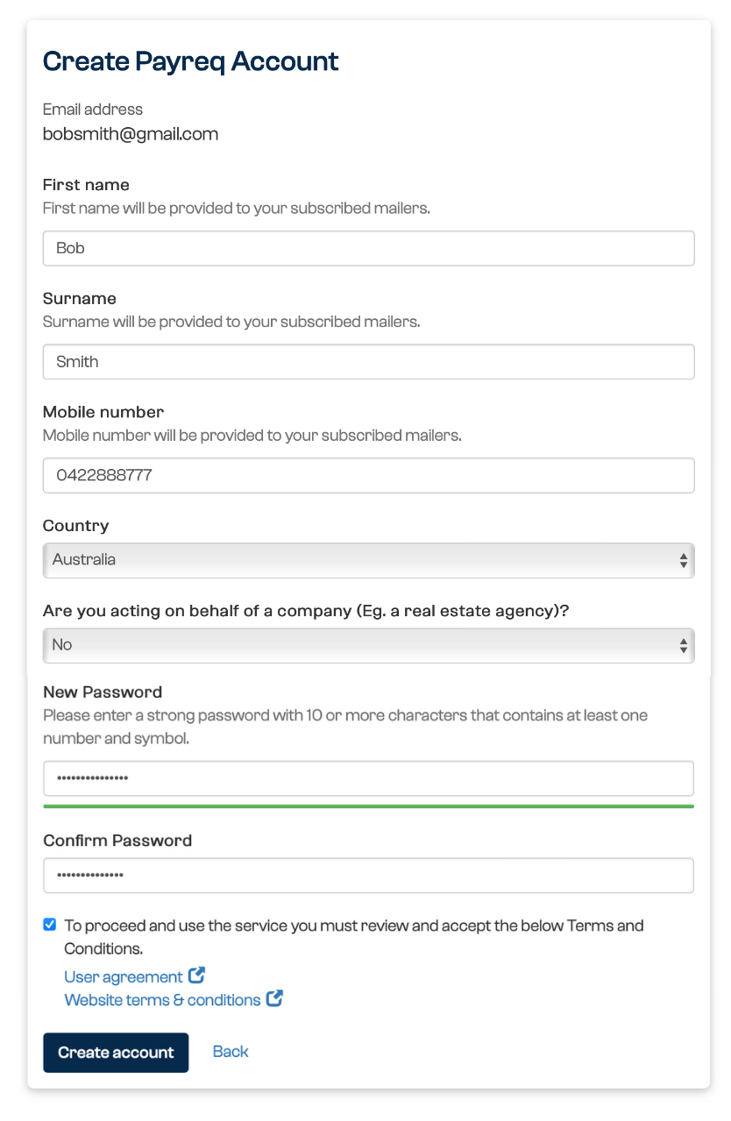731x1121 pixels.
Task: Focus the First name field containing Bob
Action: point(368,248)
